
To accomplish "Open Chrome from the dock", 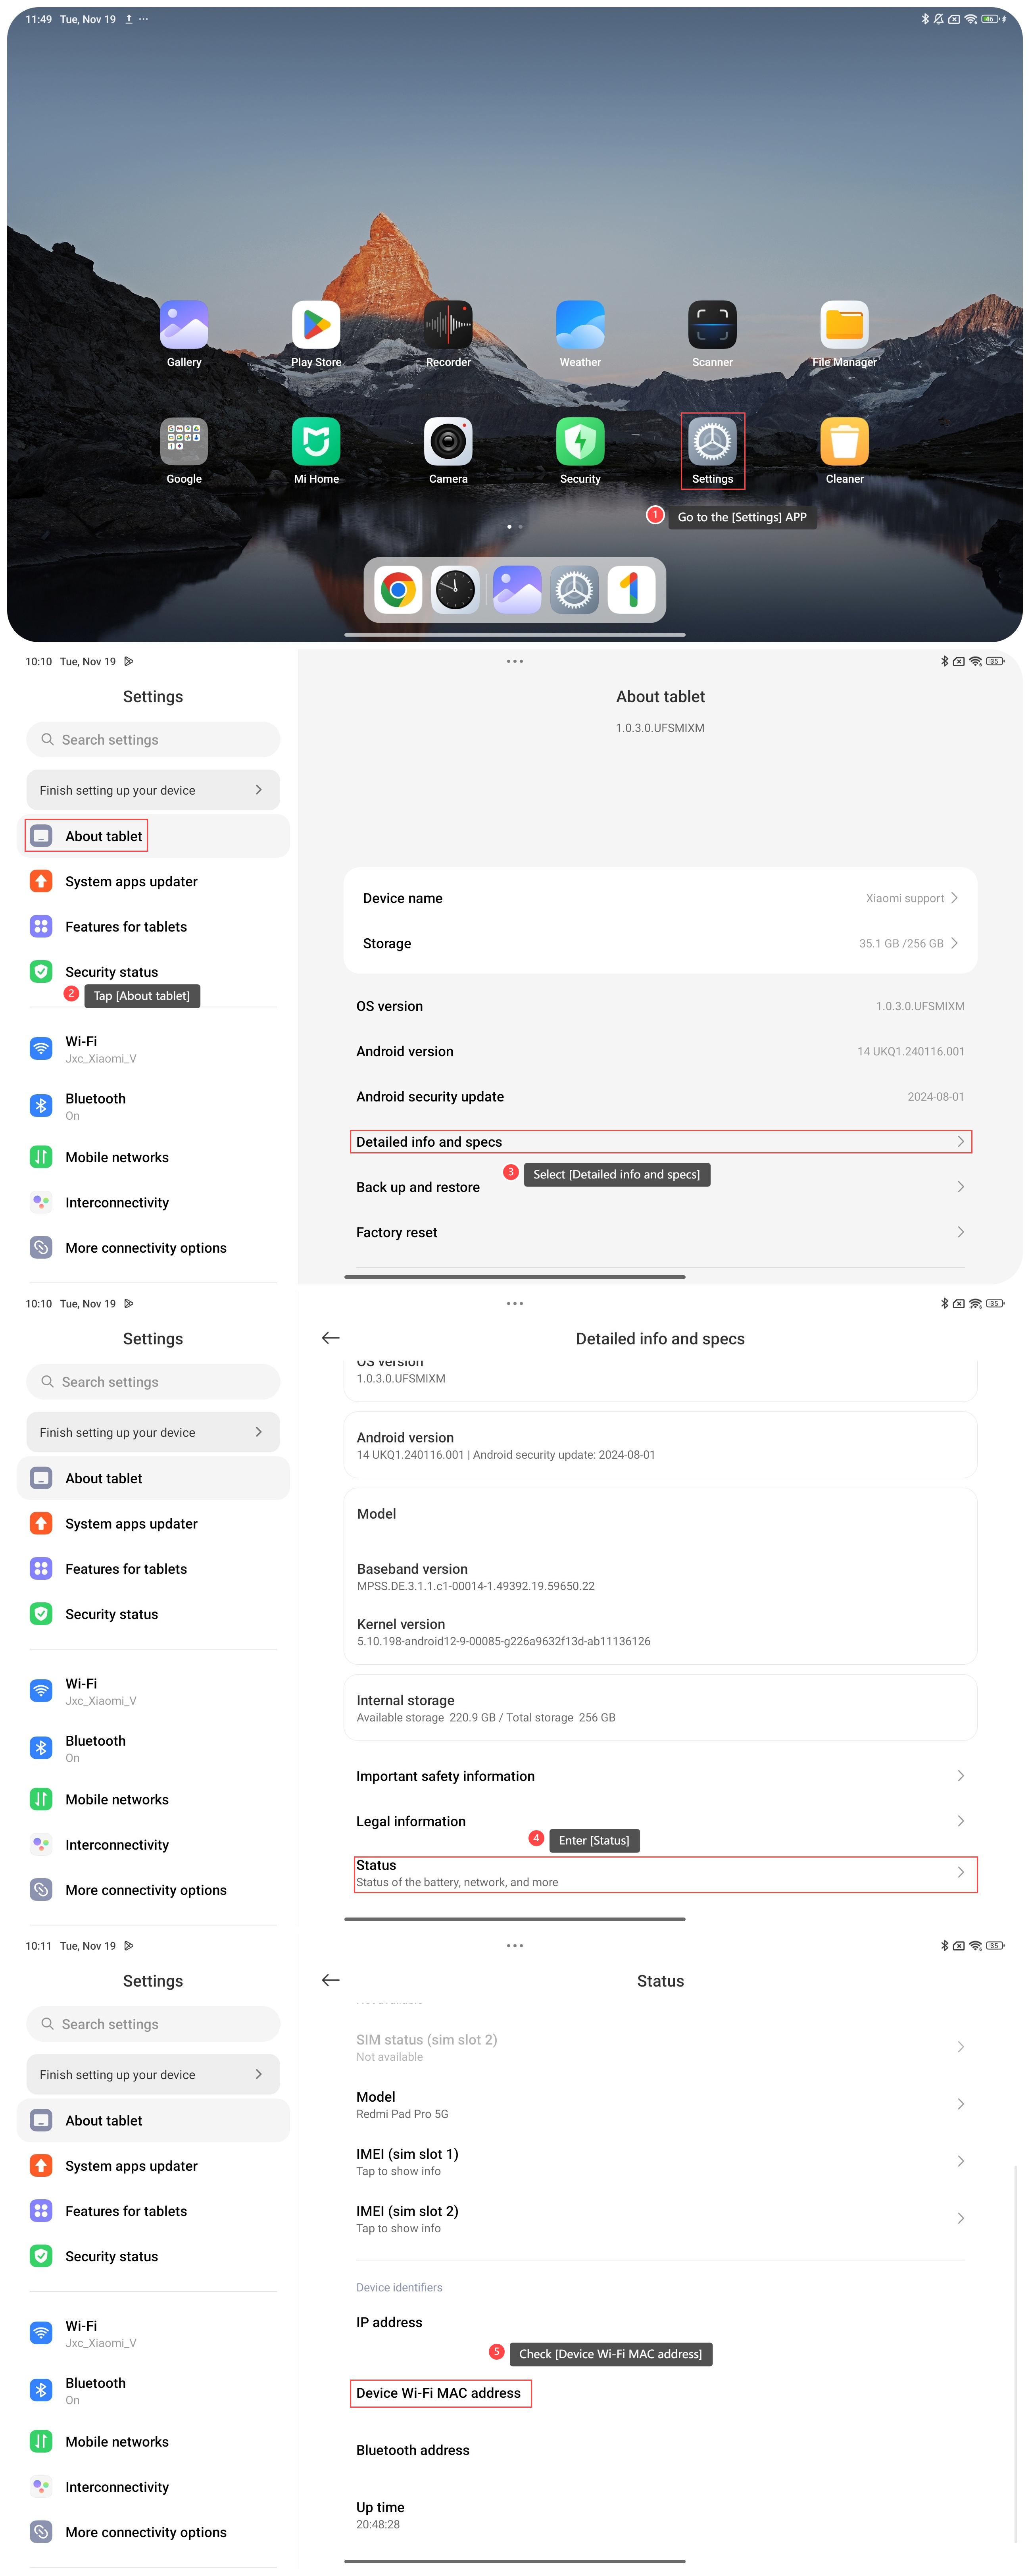I will click(x=398, y=590).
